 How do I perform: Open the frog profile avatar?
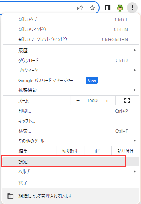click(x=120, y=8)
